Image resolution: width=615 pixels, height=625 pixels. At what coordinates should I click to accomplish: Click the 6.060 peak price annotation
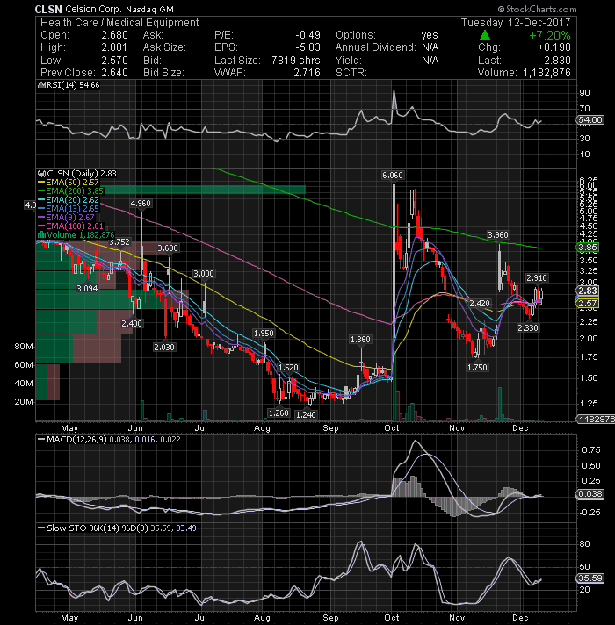point(393,176)
